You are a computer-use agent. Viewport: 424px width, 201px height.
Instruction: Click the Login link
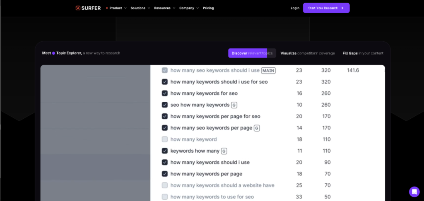295,8
